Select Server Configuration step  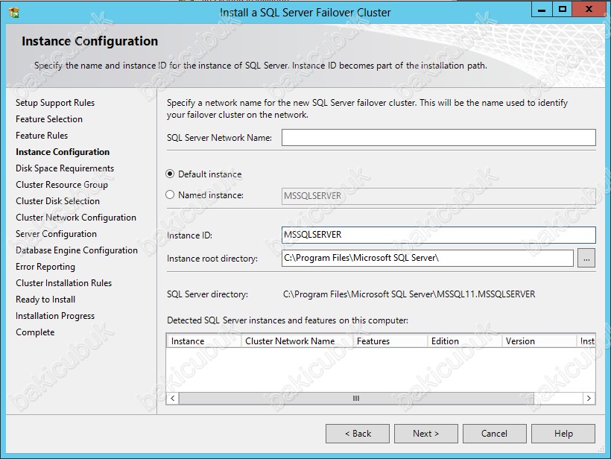56,234
